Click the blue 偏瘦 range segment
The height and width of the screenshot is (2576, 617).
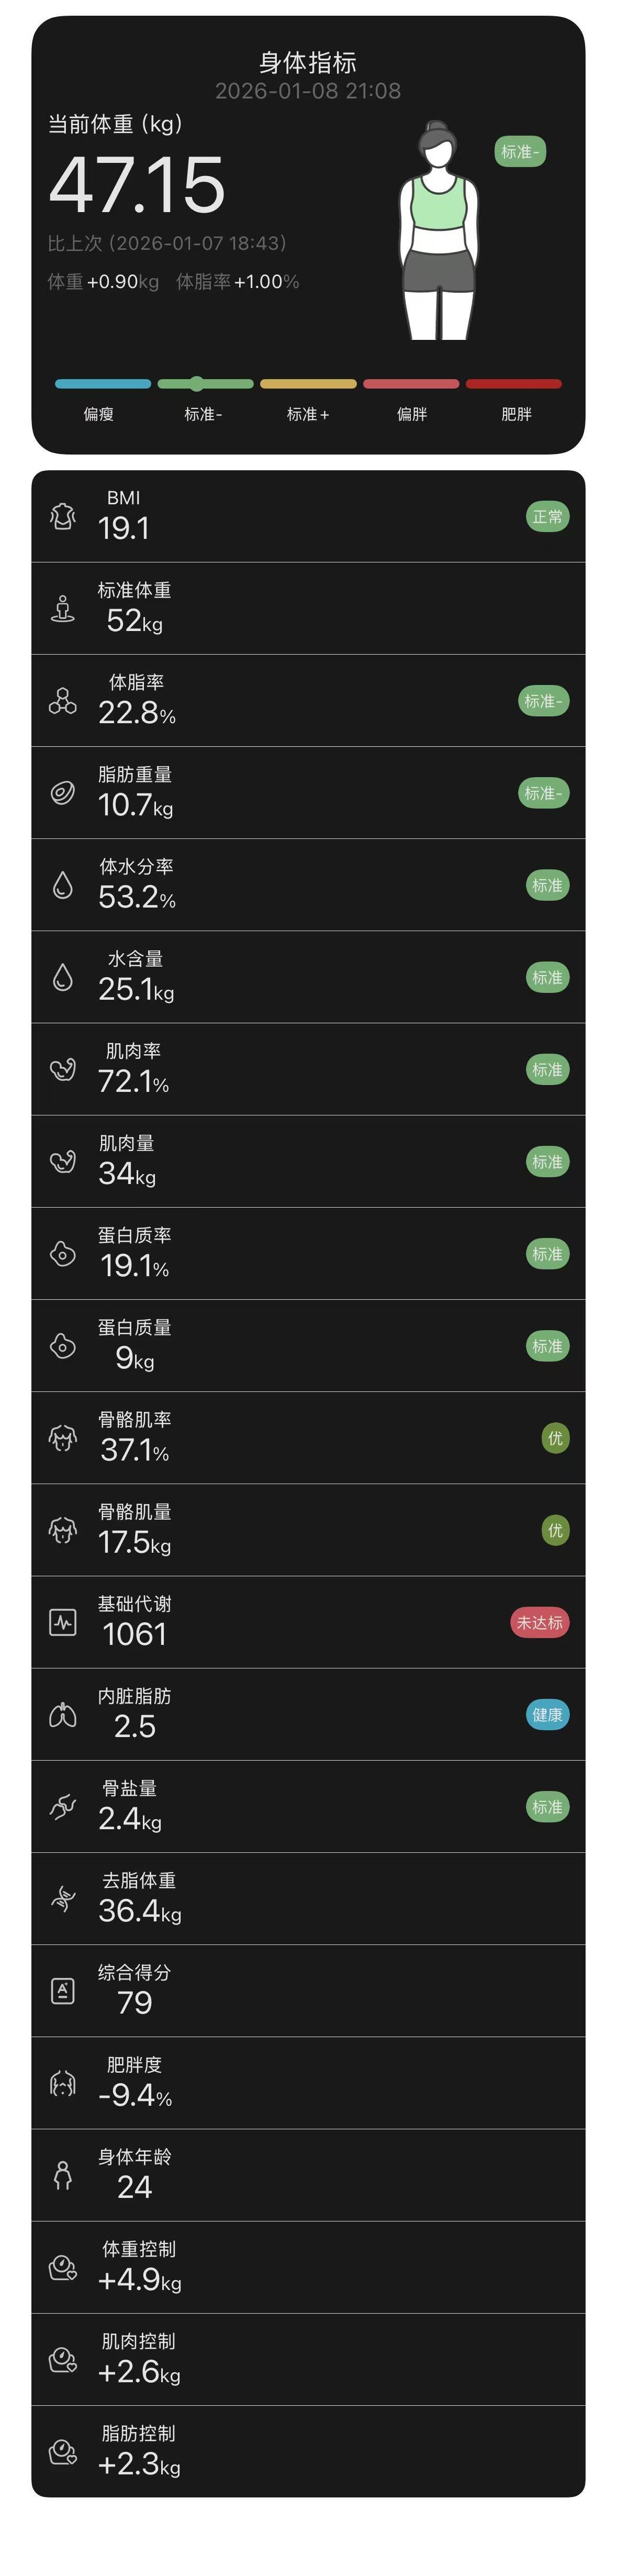103,383
